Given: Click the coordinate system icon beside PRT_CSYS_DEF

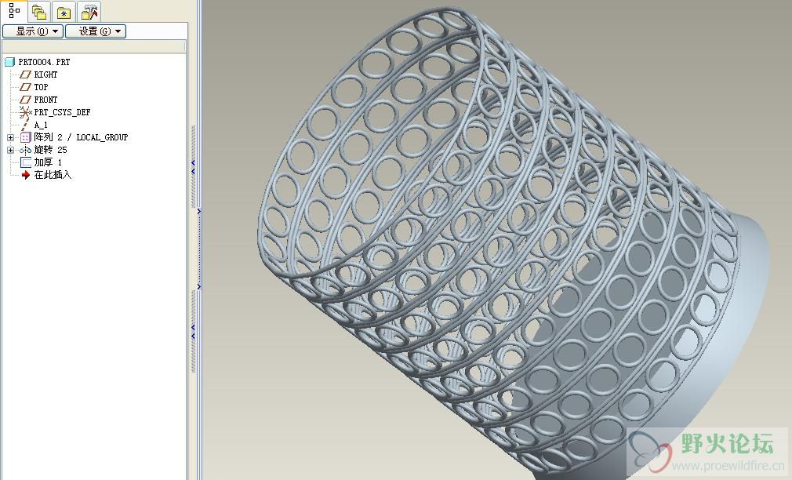Looking at the screenshot, I should [25, 112].
